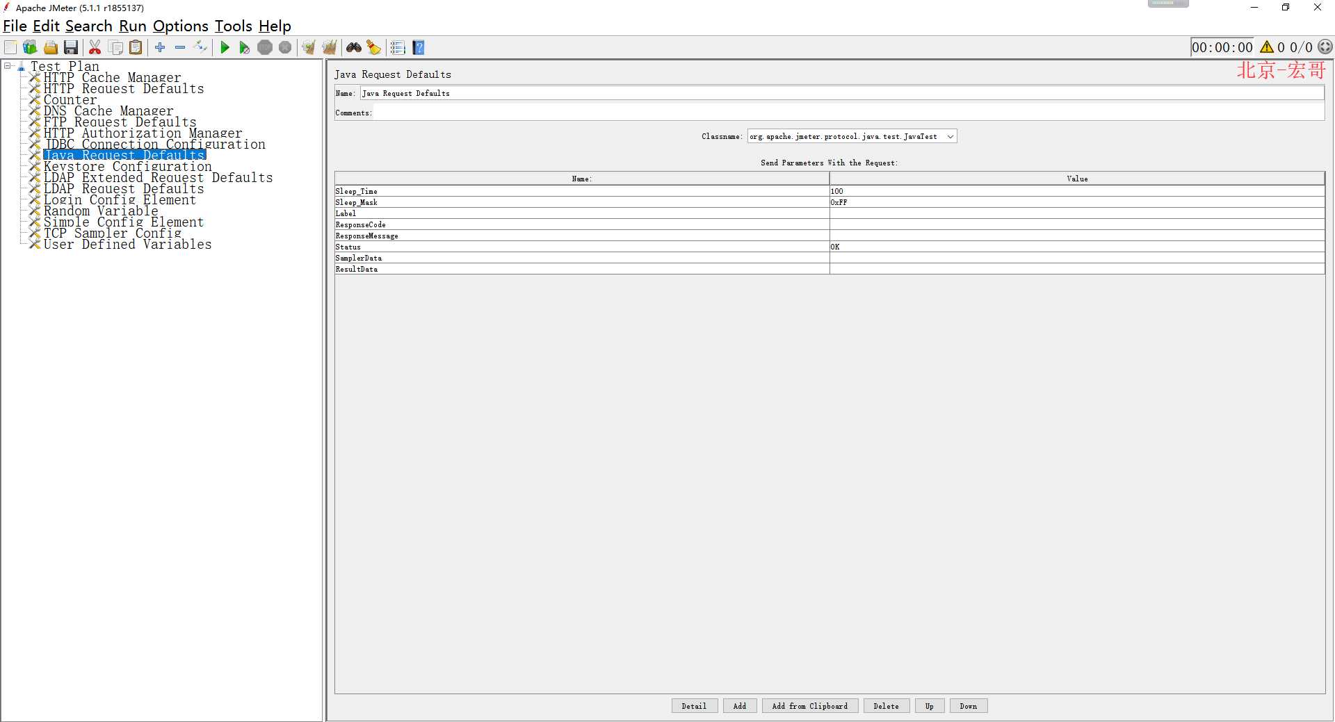Open the Function Helper list icon

click(398, 47)
